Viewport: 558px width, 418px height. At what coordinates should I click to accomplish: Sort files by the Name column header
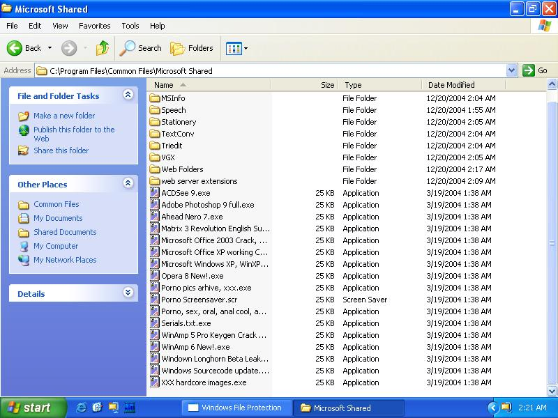(x=210, y=85)
